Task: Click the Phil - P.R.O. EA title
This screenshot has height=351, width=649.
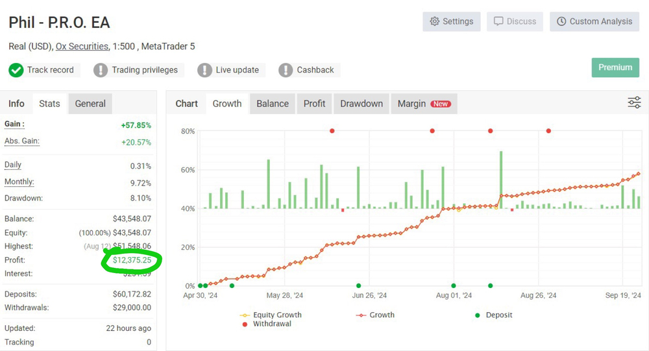Action: pos(59,22)
